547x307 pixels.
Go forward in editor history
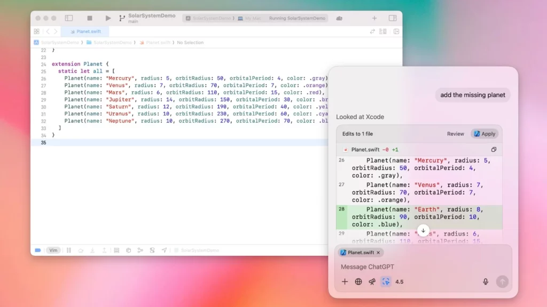[x=56, y=31]
